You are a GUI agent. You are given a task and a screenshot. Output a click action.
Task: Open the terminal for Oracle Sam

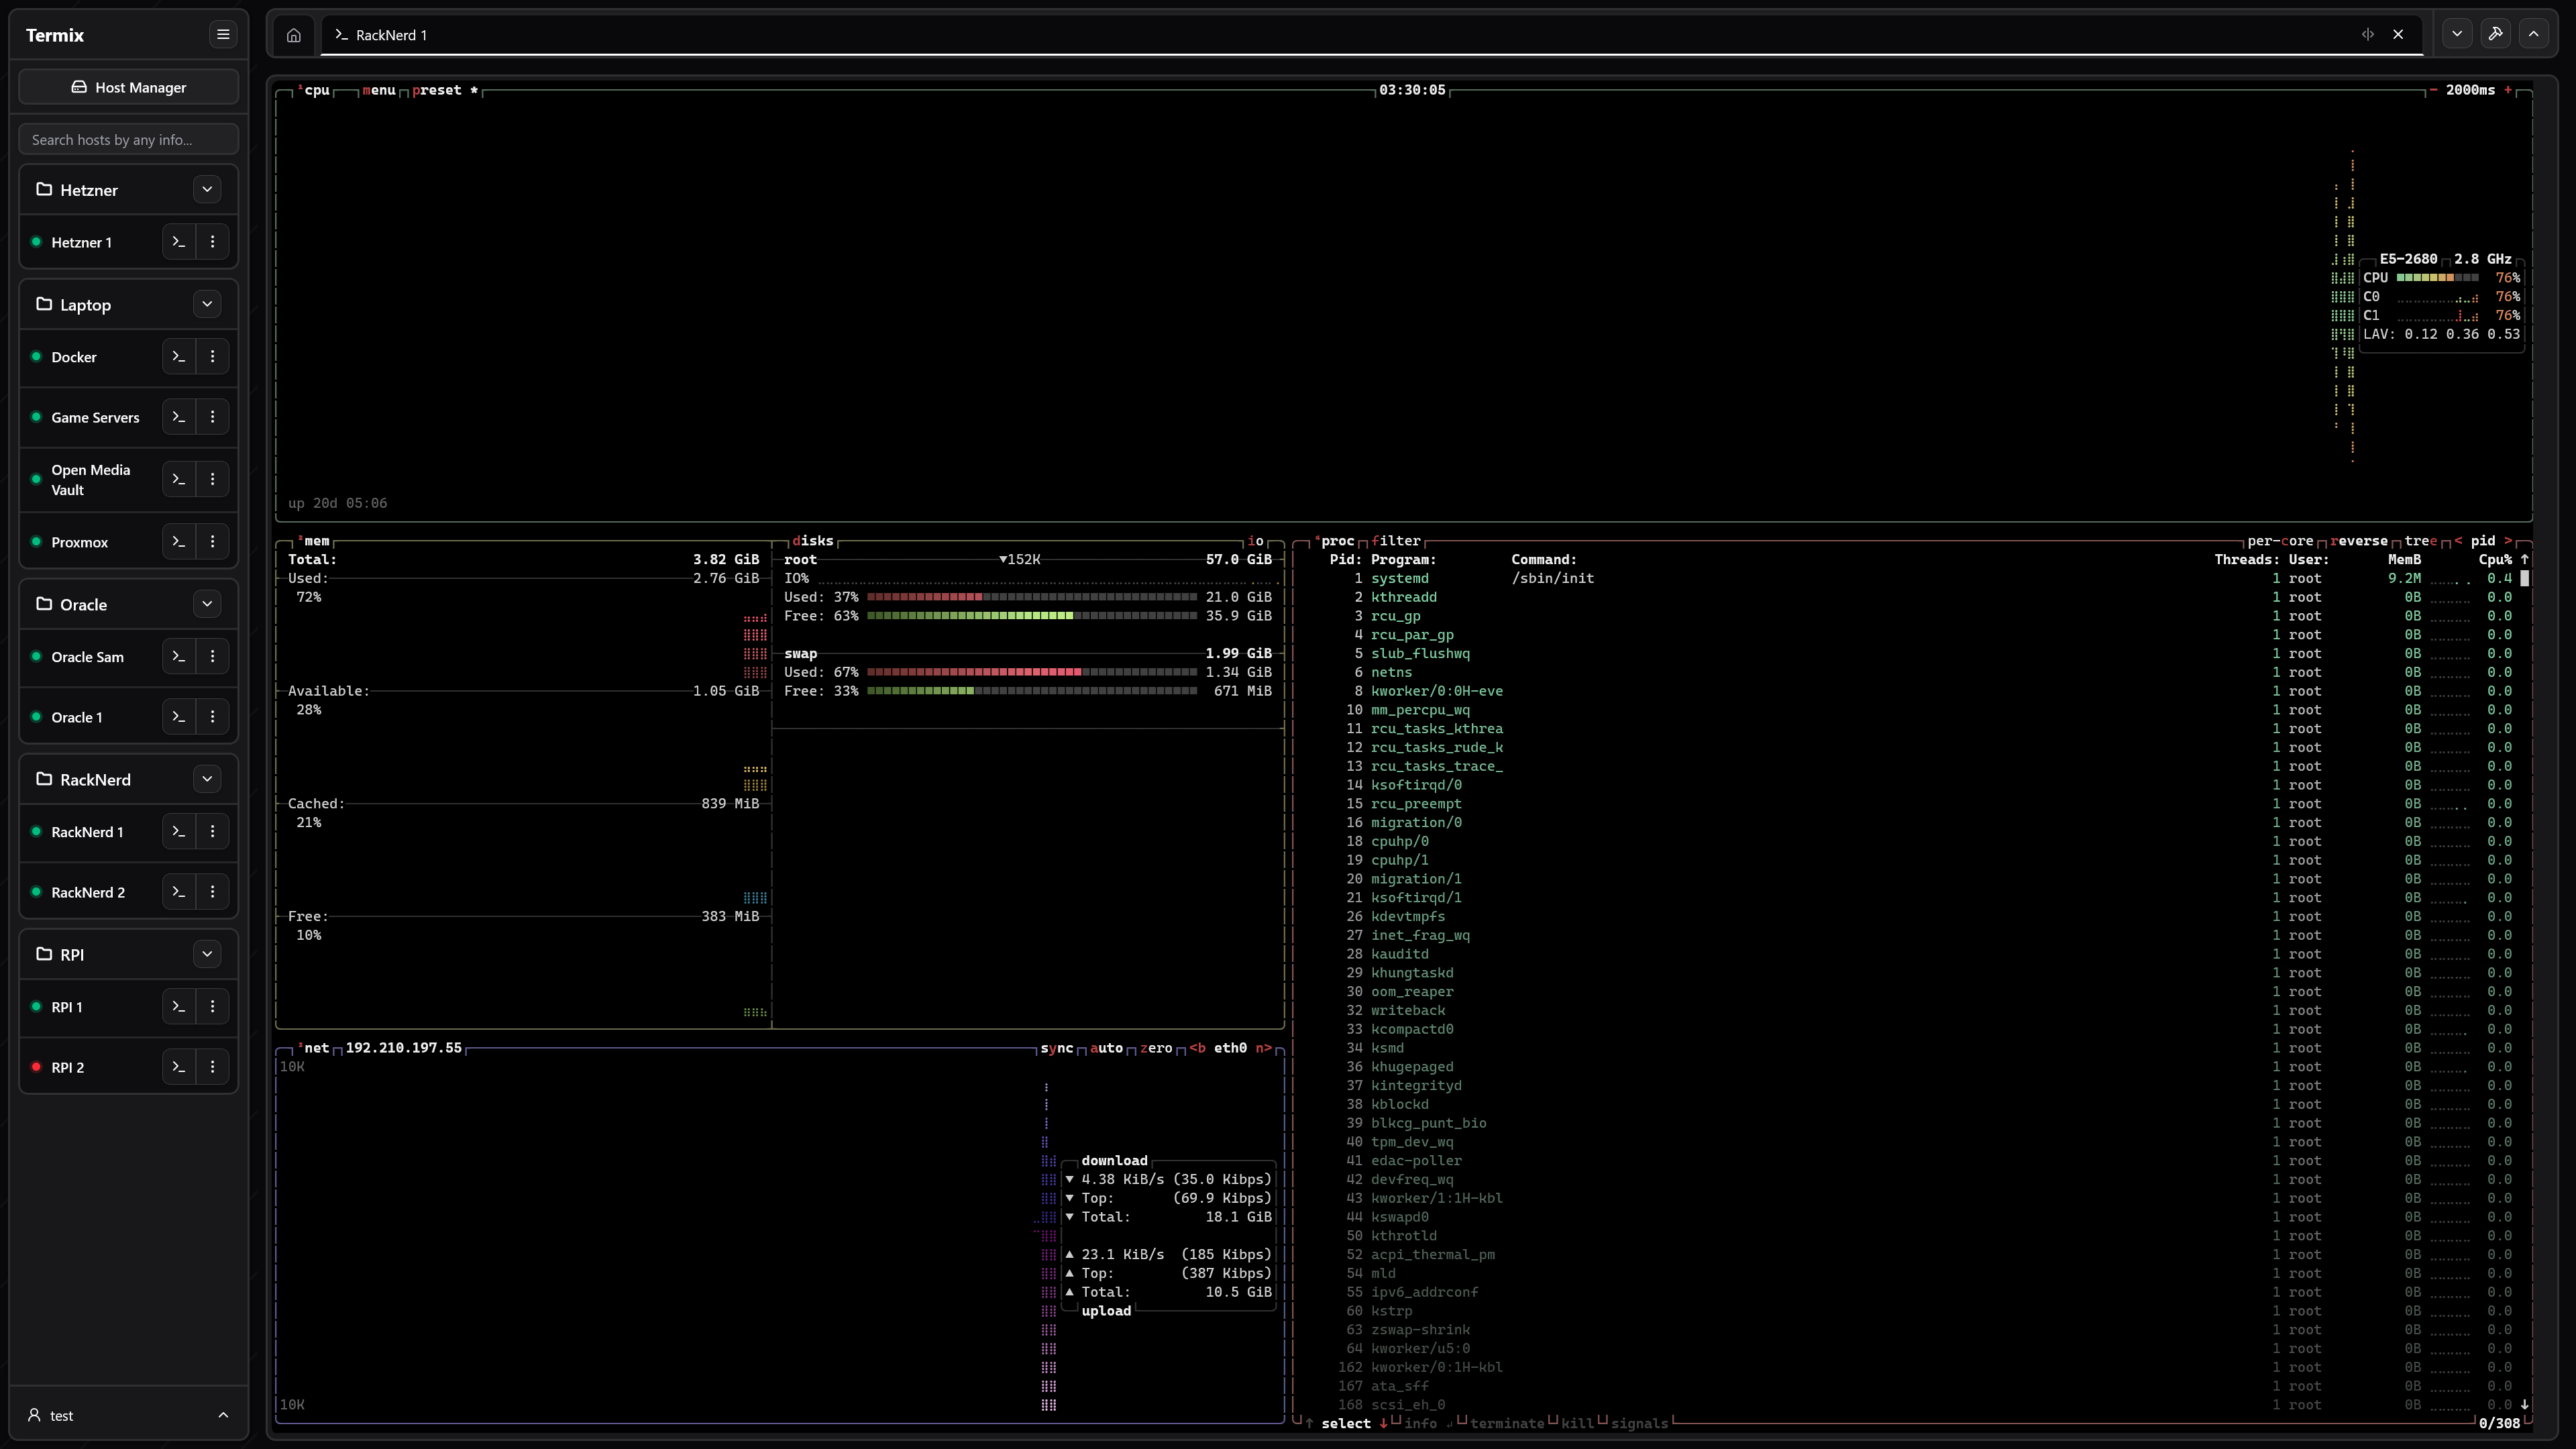pos(179,657)
